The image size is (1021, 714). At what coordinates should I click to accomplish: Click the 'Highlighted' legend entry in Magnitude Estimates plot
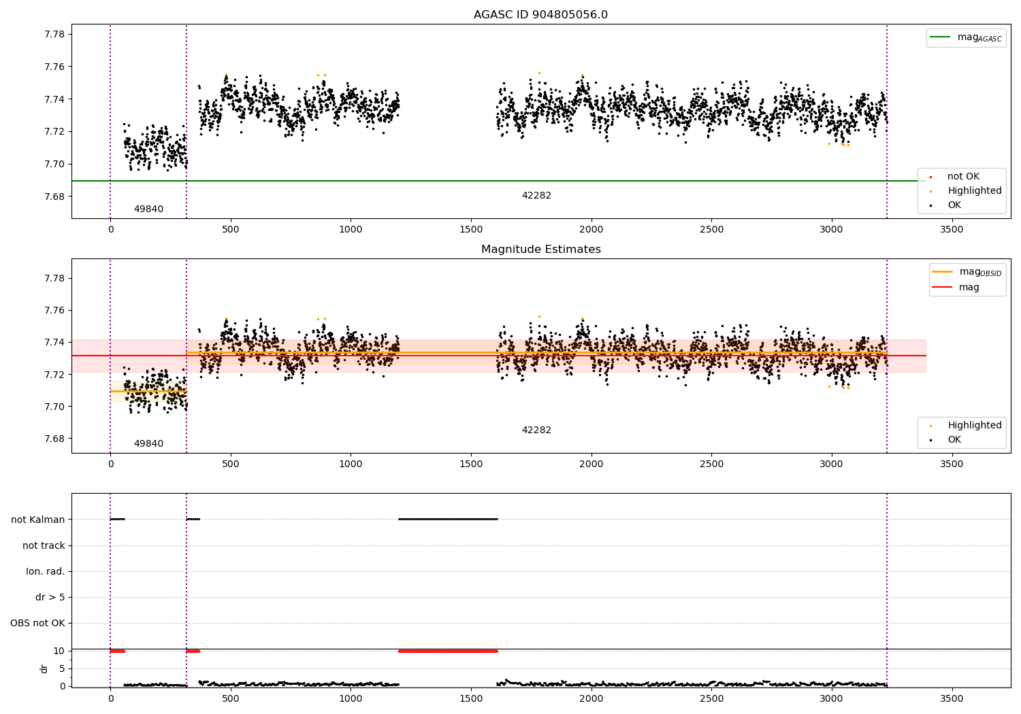point(974,426)
